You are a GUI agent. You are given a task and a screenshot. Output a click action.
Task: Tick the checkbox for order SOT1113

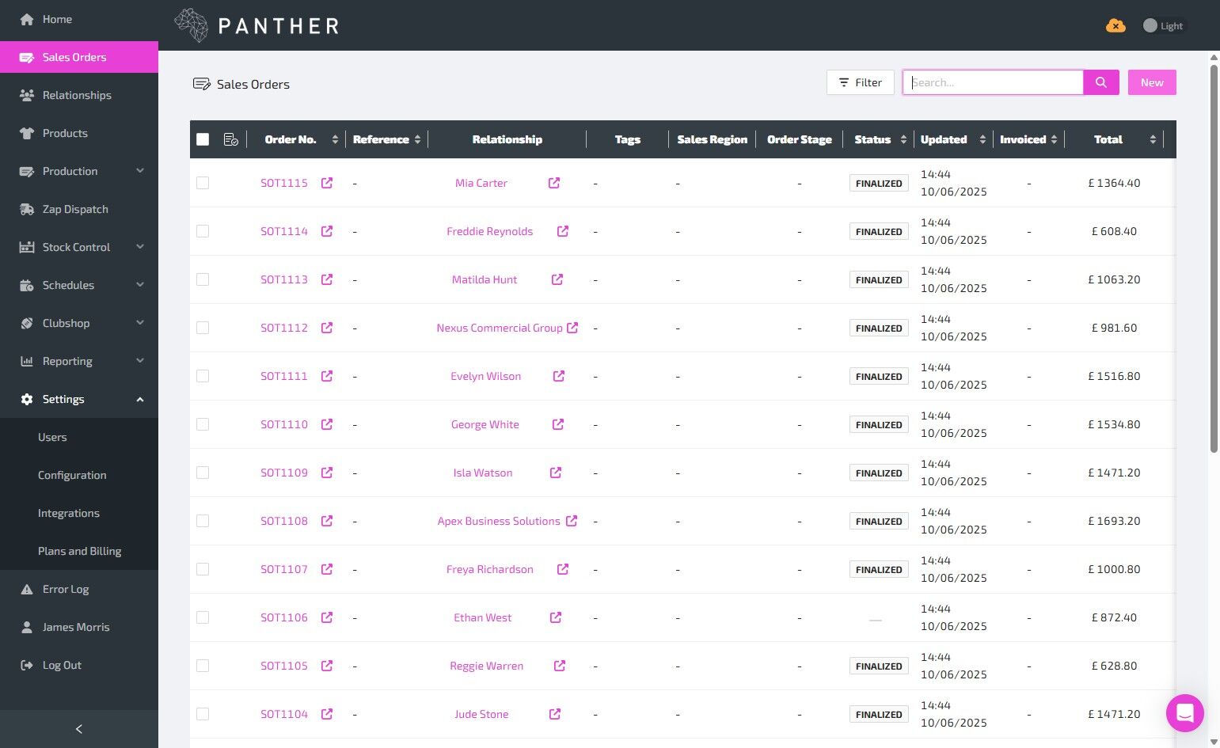pyautogui.click(x=203, y=279)
